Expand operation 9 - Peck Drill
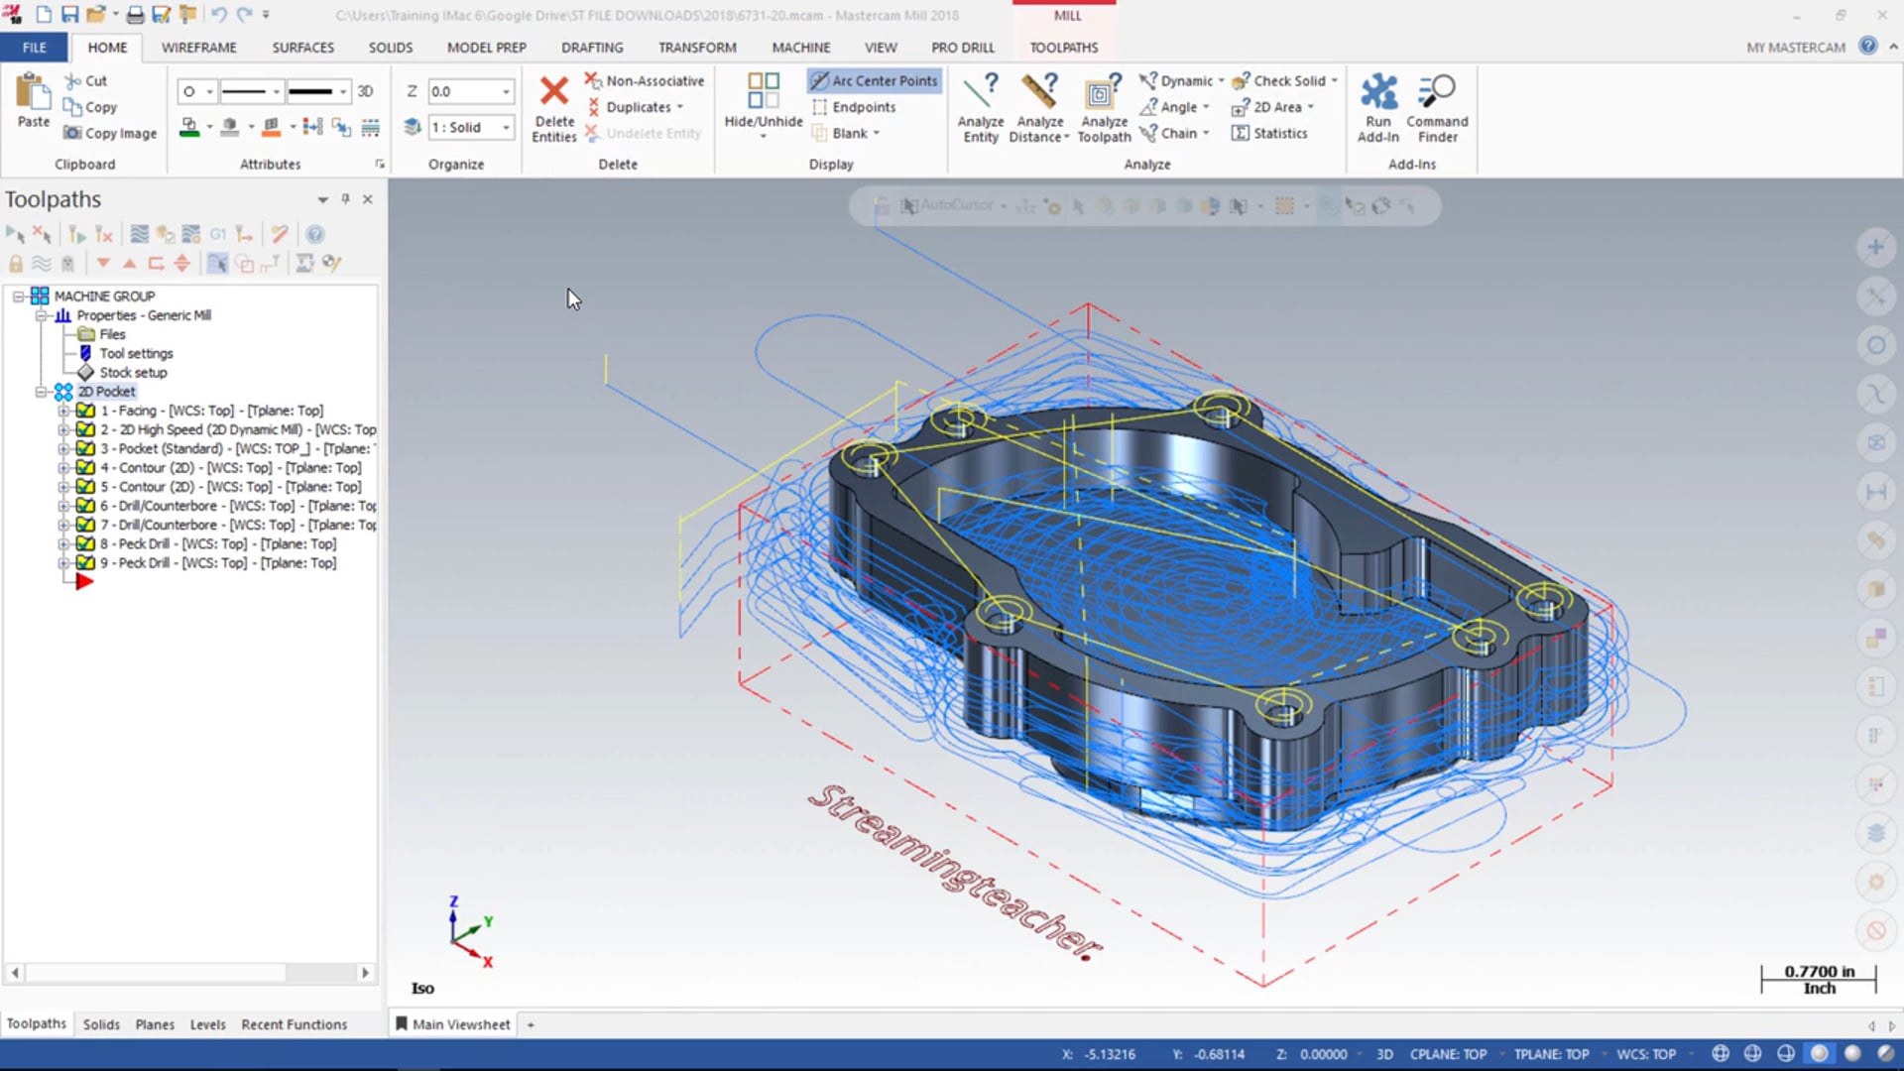Screen dimensions: 1904x1071 (x=62, y=563)
